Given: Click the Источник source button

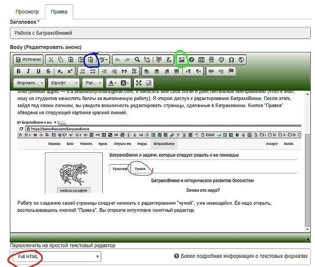Looking at the screenshot, I should 28,60.
